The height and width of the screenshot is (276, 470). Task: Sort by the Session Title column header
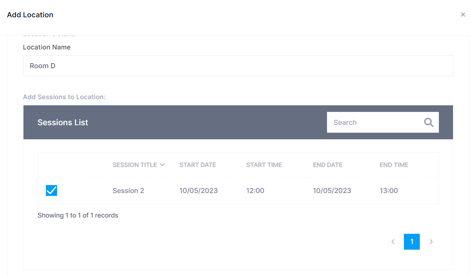click(x=134, y=165)
